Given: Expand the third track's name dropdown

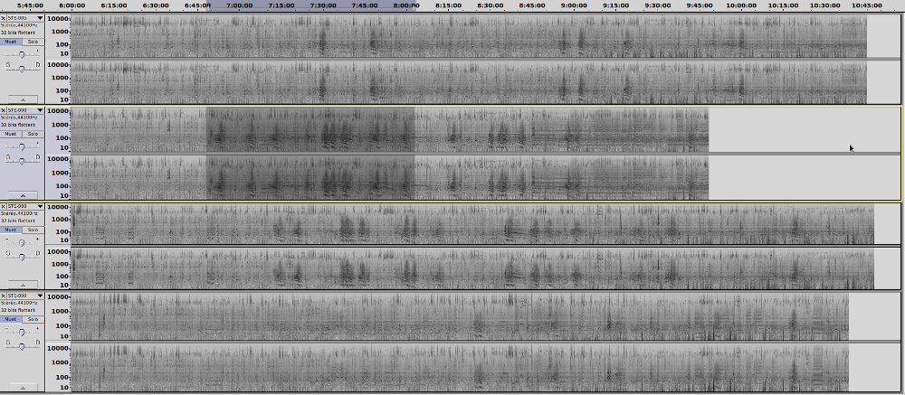Looking at the screenshot, I should click(x=39, y=205).
